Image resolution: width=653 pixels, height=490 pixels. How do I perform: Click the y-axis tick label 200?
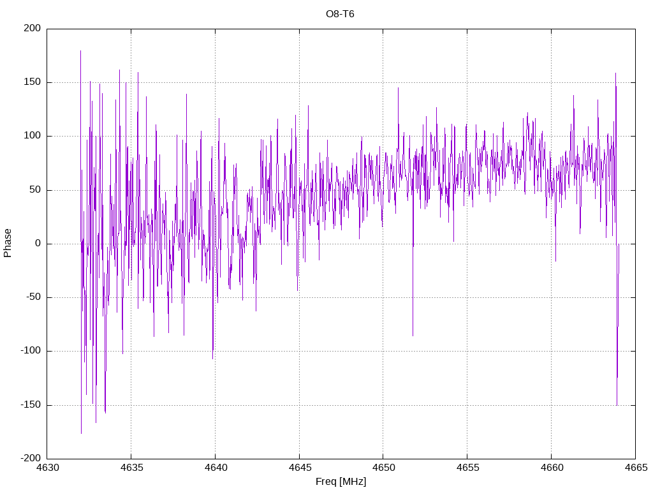pos(33,28)
